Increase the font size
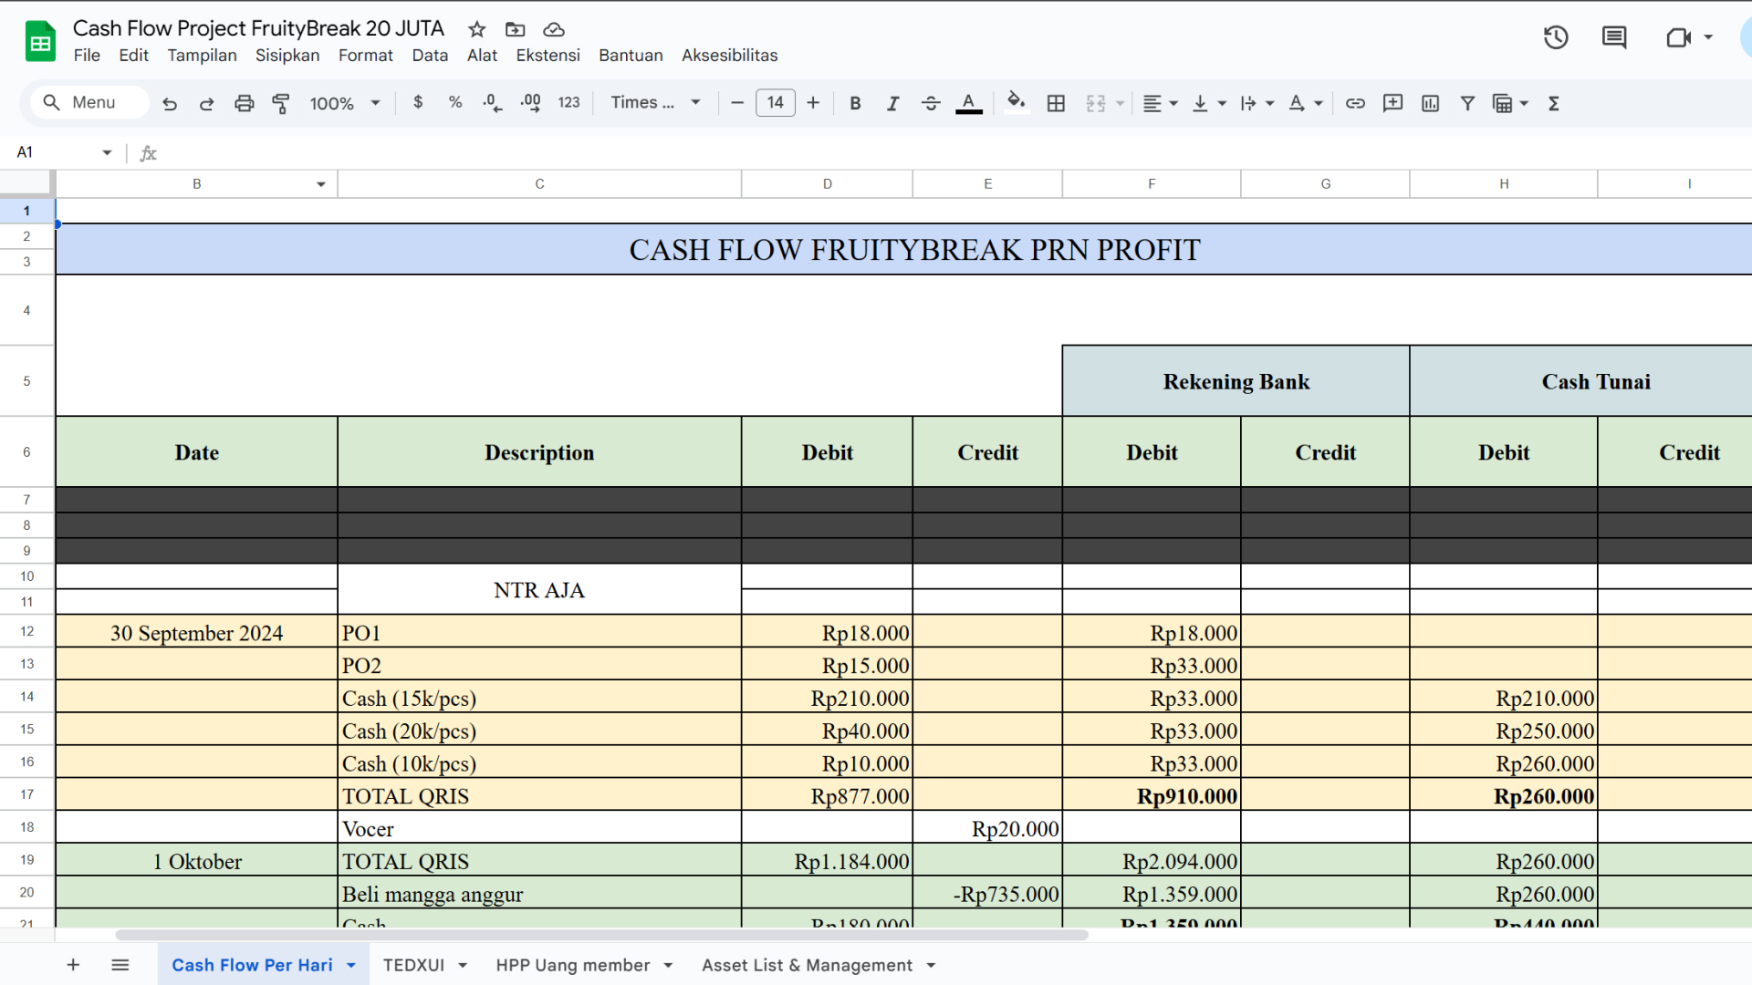 (813, 103)
